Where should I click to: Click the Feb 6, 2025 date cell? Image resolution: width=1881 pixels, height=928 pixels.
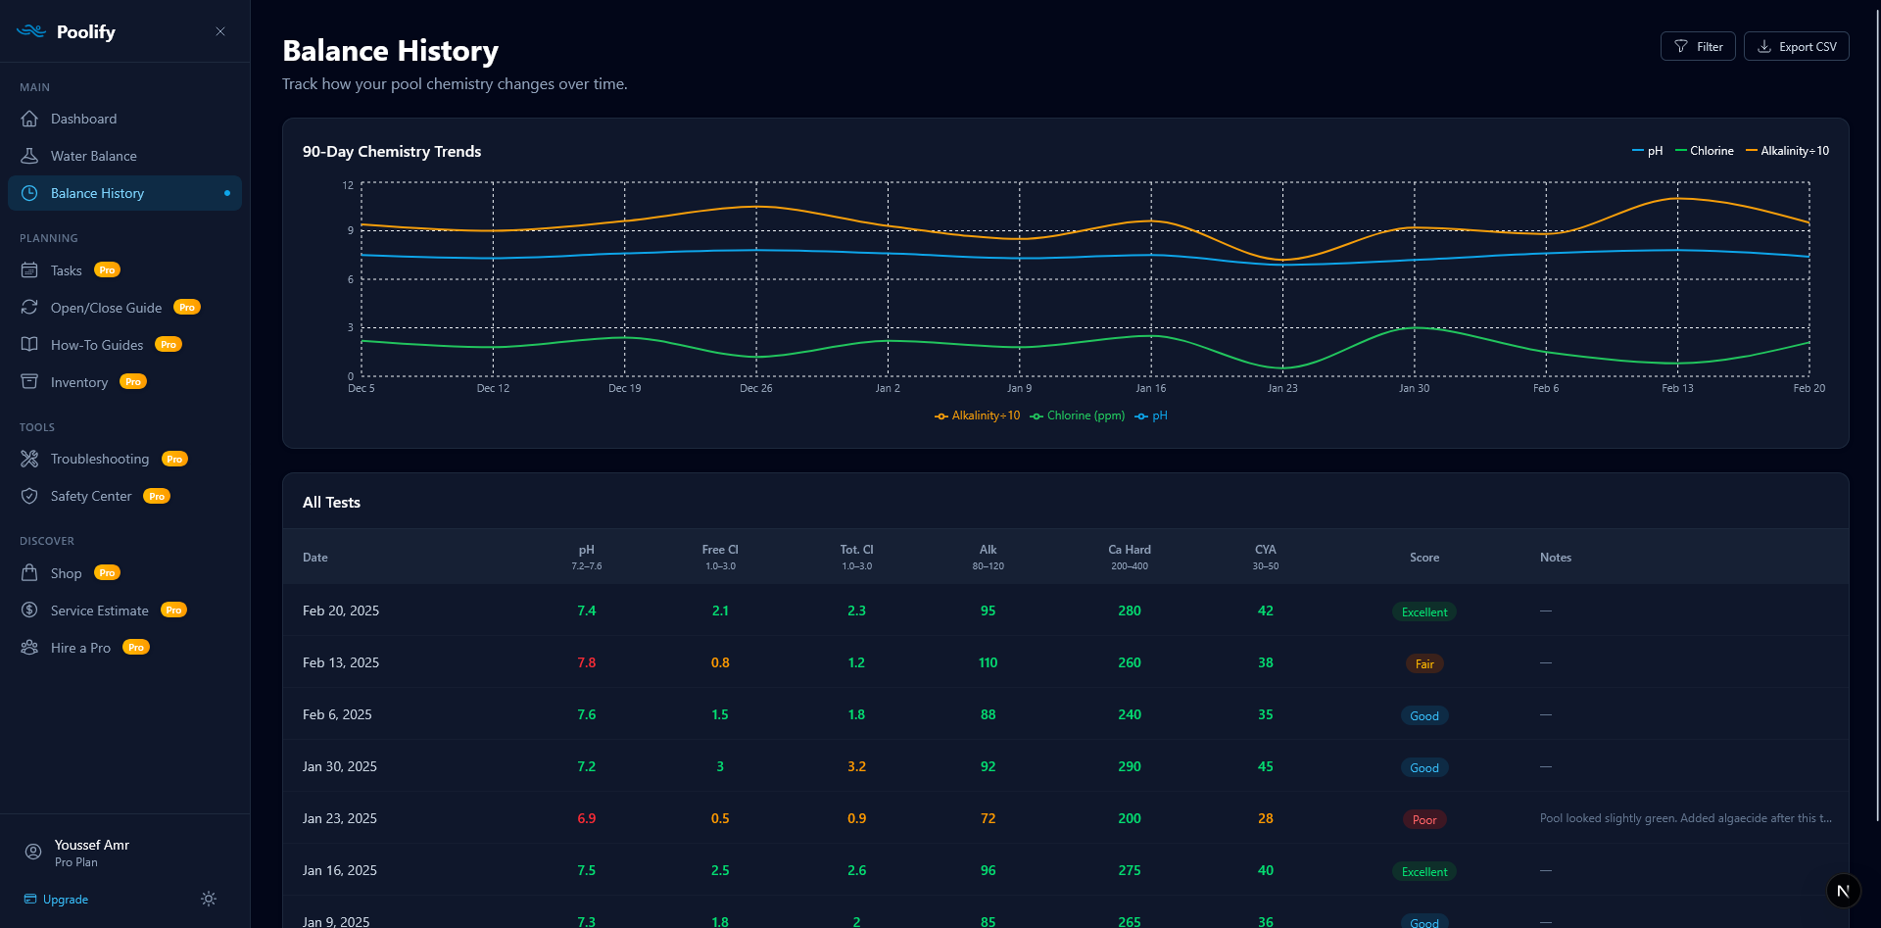pyautogui.click(x=337, y=714)
